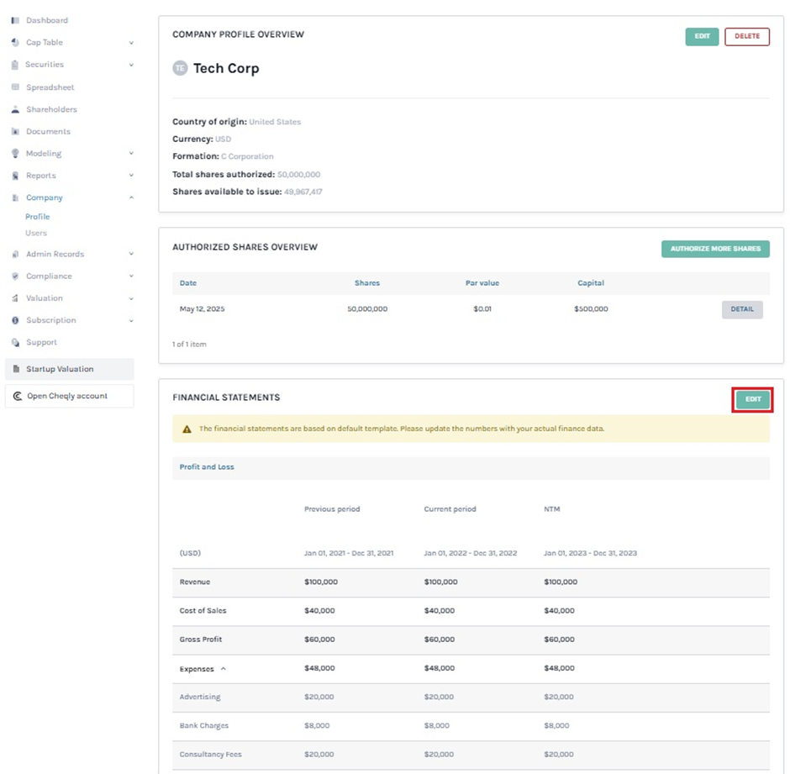Image resolution: width=790 pixels, height=774 pixels.
Task: Select the Spreadsheet menu item
Action: pos(50,87)
